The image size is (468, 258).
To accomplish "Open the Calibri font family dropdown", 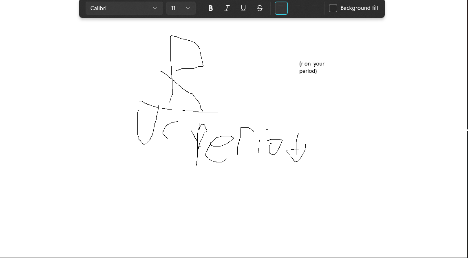I will tap(124, 8).
